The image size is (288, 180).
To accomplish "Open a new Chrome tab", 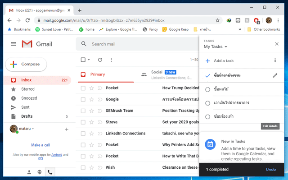I will coord(80,10).
